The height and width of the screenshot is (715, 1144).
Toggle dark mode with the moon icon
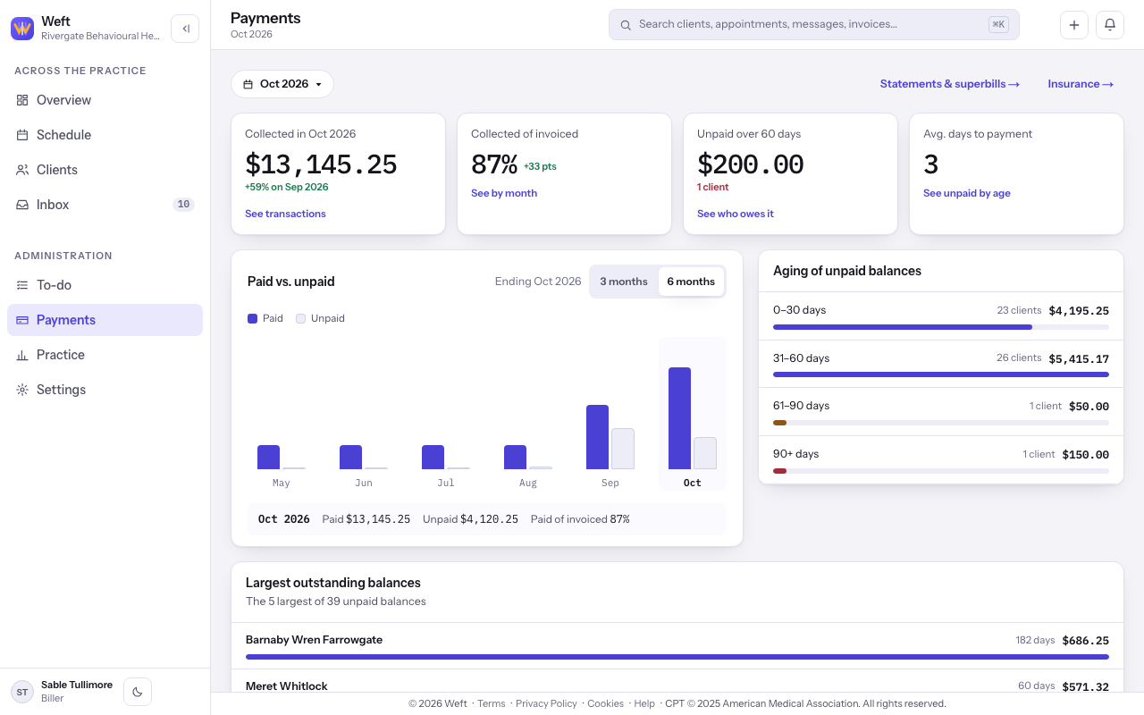click(138, 692)
